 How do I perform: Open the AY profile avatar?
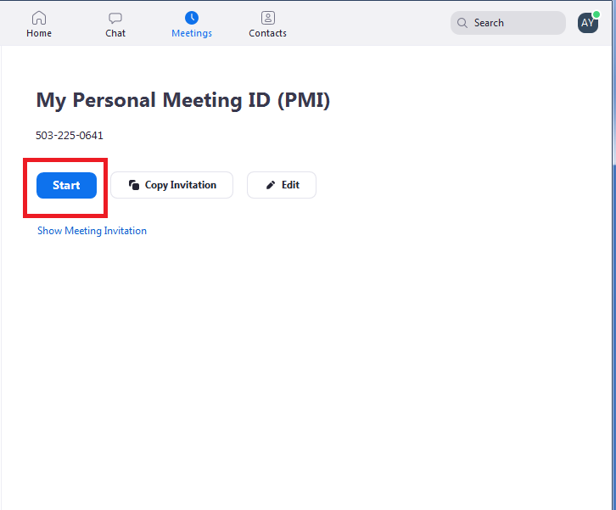click(588, 23)
